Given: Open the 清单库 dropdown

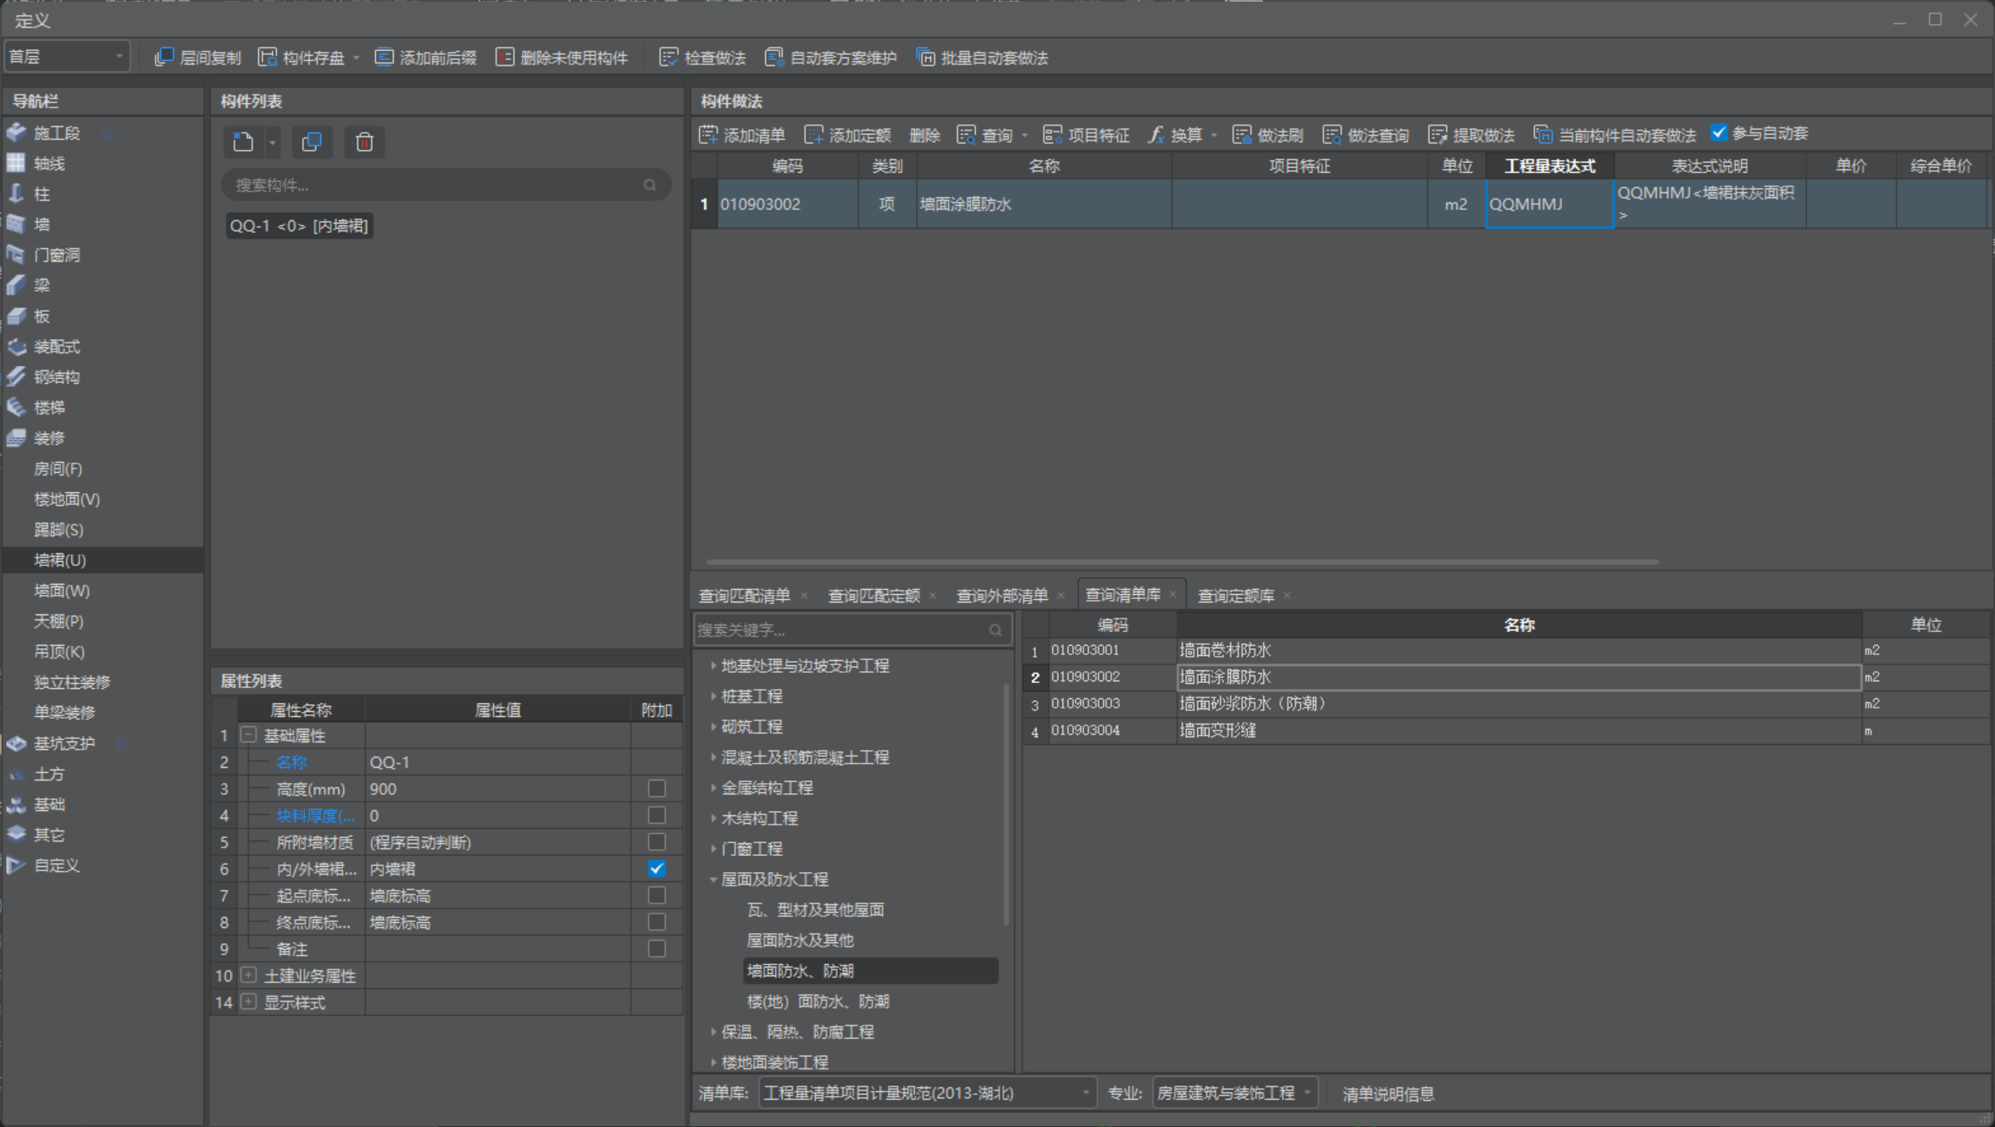Looking at the screenshot, I should tap(927, 1093).
